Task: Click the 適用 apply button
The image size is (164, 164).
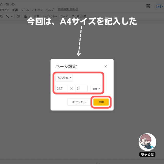Action: [x=101, y=102]
